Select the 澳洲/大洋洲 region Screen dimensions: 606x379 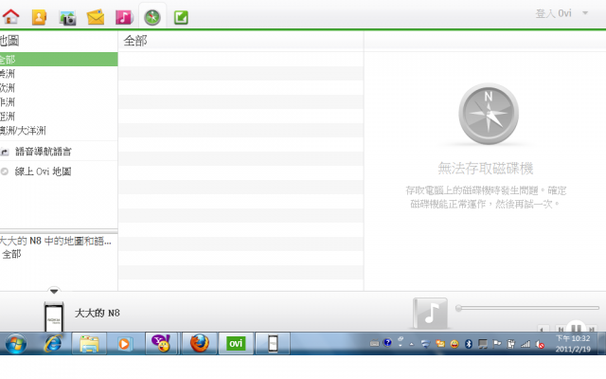(23, 131)
